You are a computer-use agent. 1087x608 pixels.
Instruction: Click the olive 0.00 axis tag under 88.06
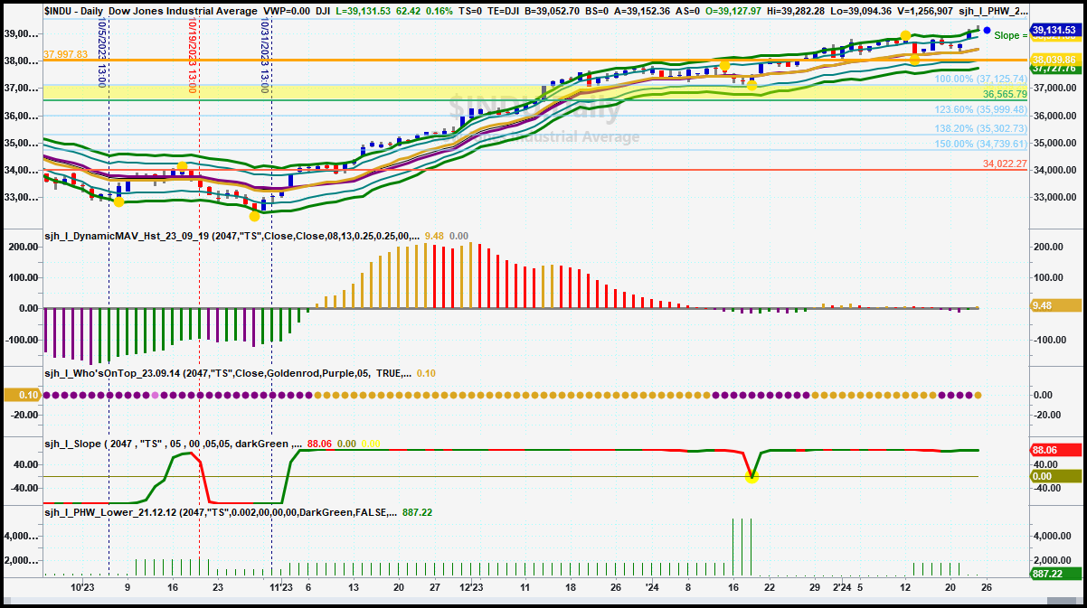[x=1056, y=476]
